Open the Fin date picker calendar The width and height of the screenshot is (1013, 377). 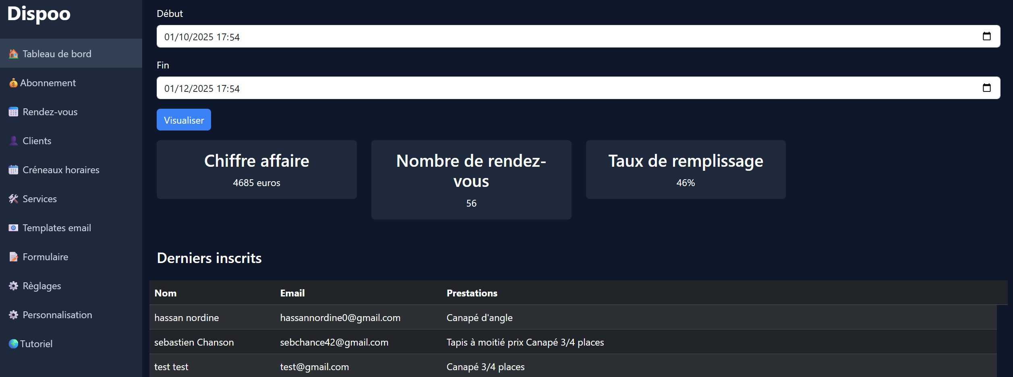pos(986,88)
